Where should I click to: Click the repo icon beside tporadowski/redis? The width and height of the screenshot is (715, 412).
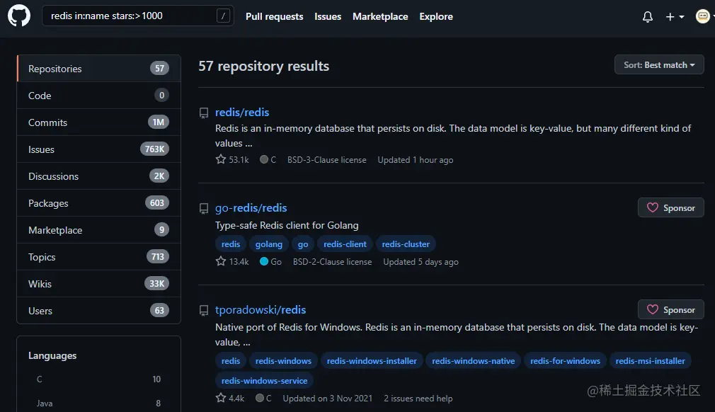point(204,311)
